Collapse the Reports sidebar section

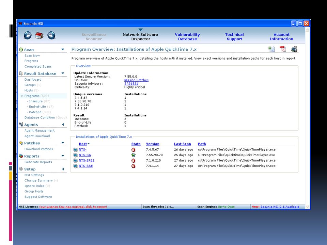coord(63,156)
